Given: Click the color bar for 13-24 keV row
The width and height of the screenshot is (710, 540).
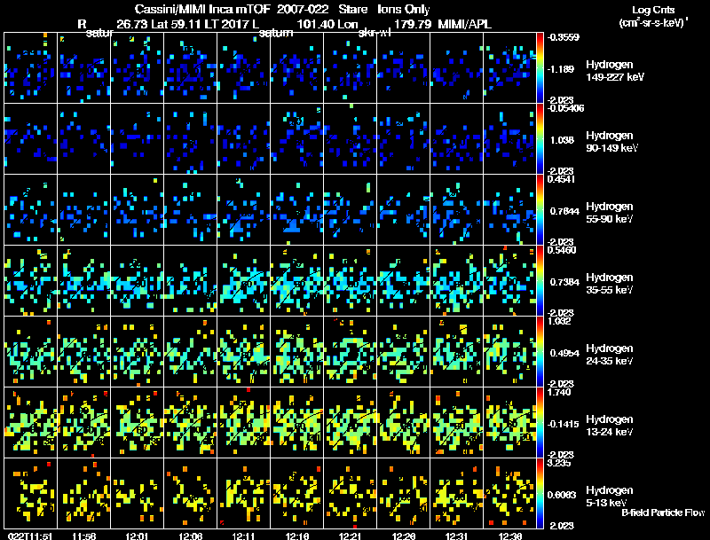Looking at the screenshot, I should point(540,422).
